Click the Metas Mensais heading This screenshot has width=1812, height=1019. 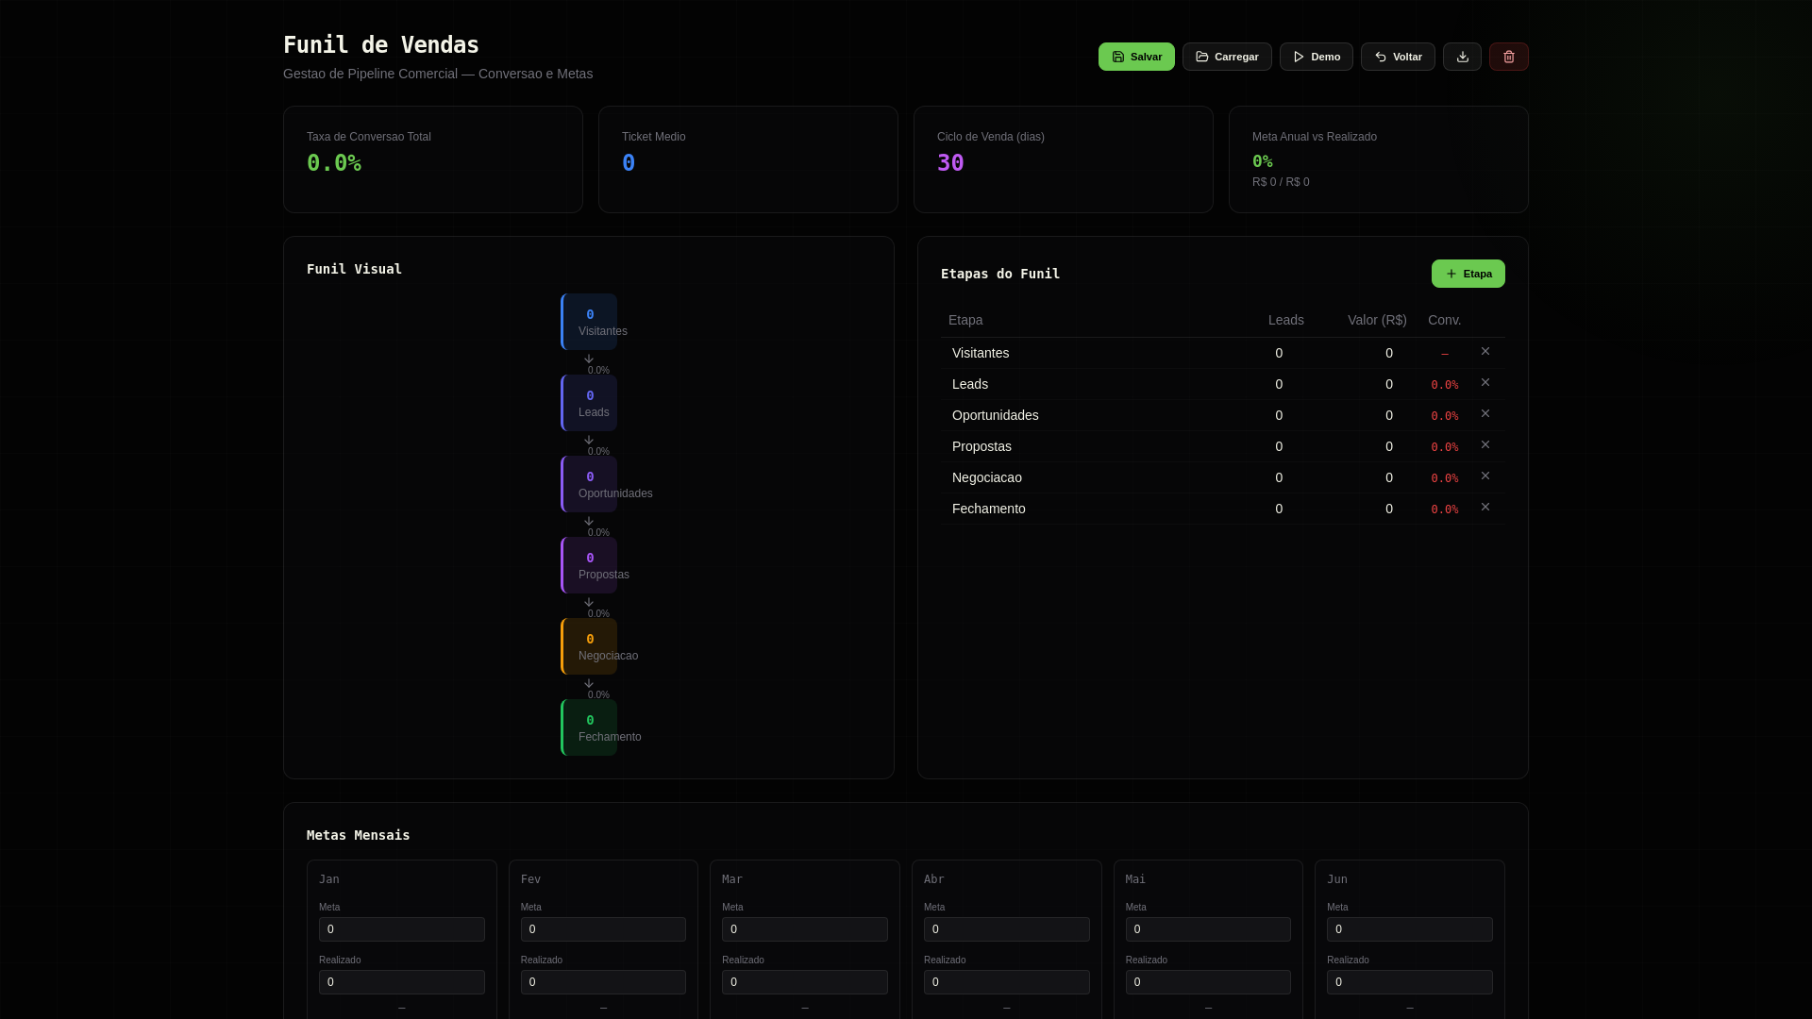click(359, 835)
